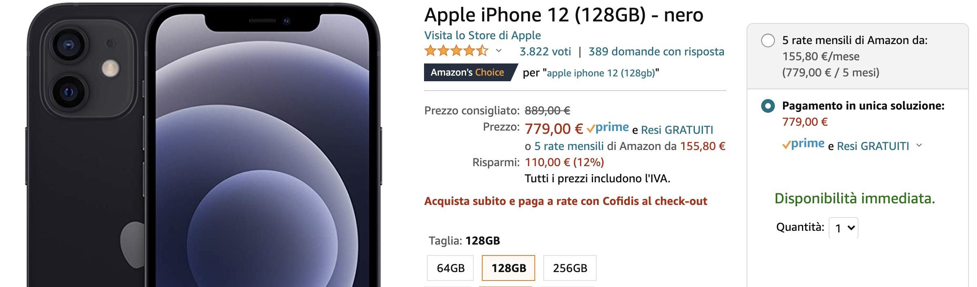Select the 5 rate mensili radio button
The height and width of the screenshot is (287, 977).
768,40
